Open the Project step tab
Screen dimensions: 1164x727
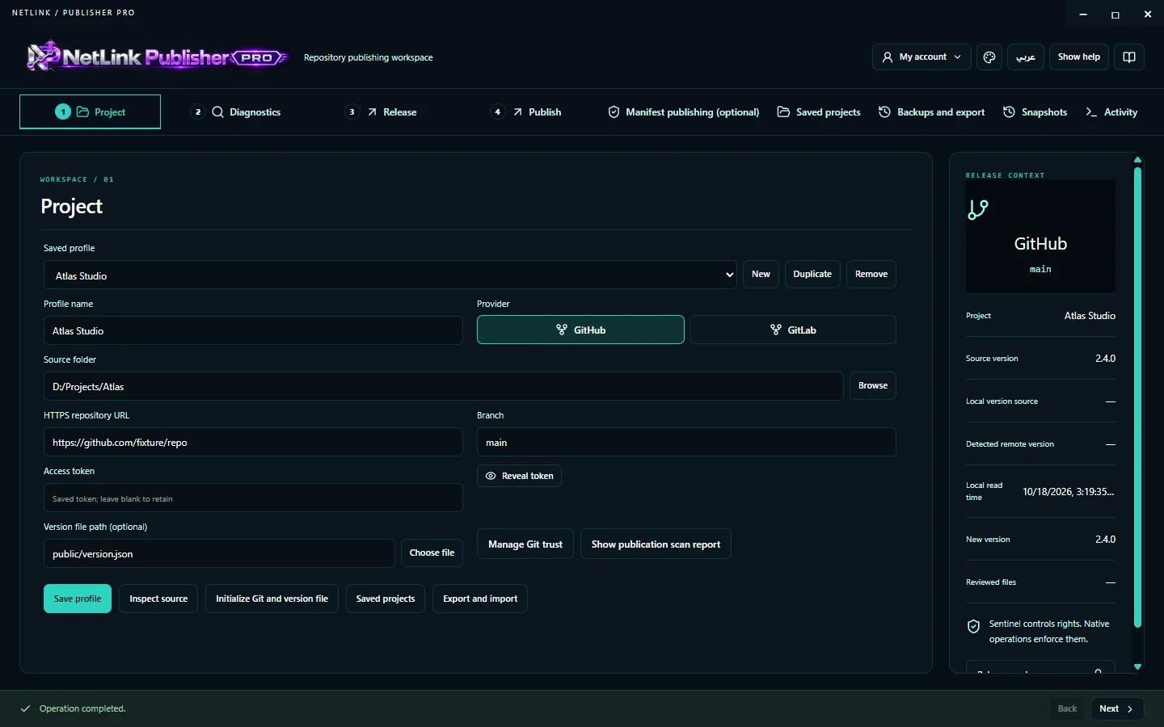(90, 112)
